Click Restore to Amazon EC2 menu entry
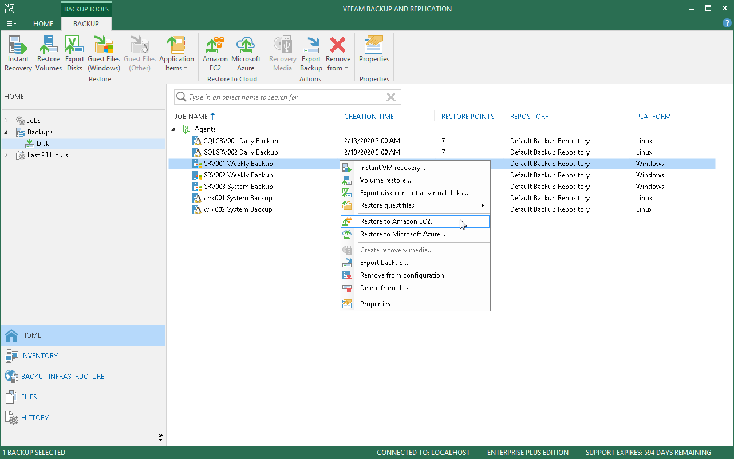 coord(415,221)
